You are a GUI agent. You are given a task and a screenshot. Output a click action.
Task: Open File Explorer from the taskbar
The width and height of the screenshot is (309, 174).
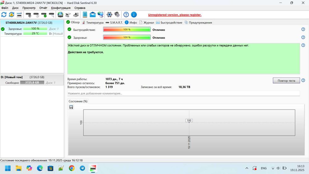[x=19, y=168]
